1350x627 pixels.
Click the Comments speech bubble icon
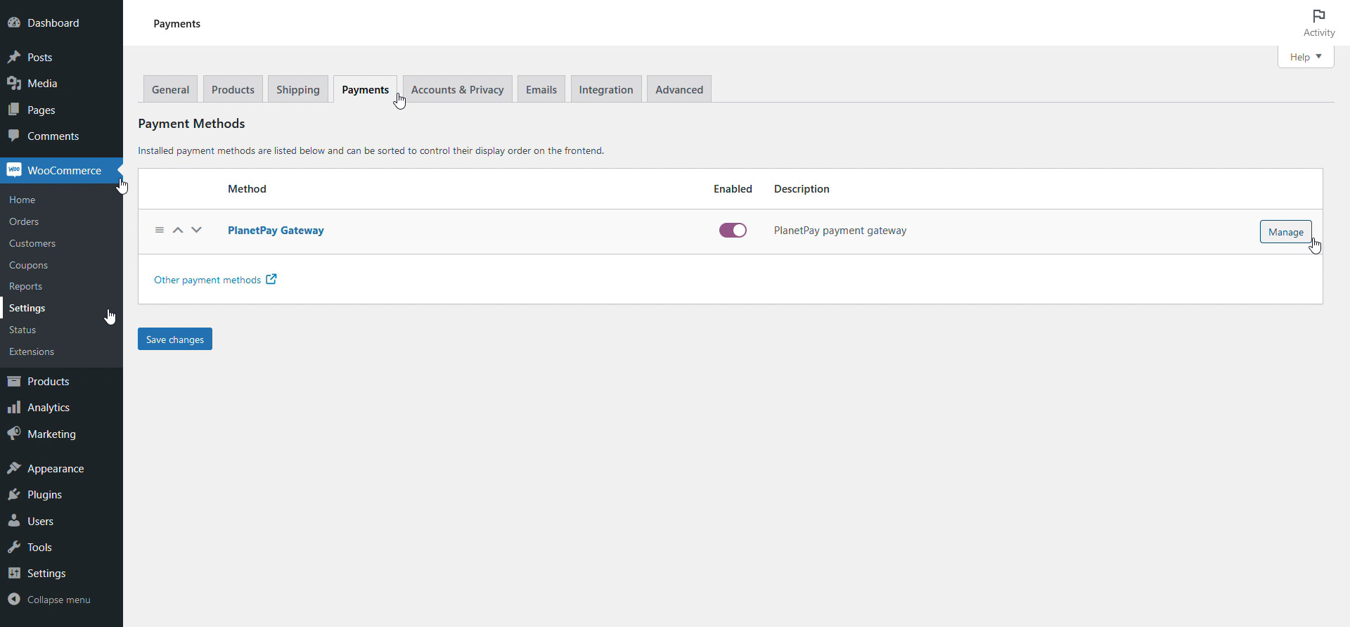(14, 136)
